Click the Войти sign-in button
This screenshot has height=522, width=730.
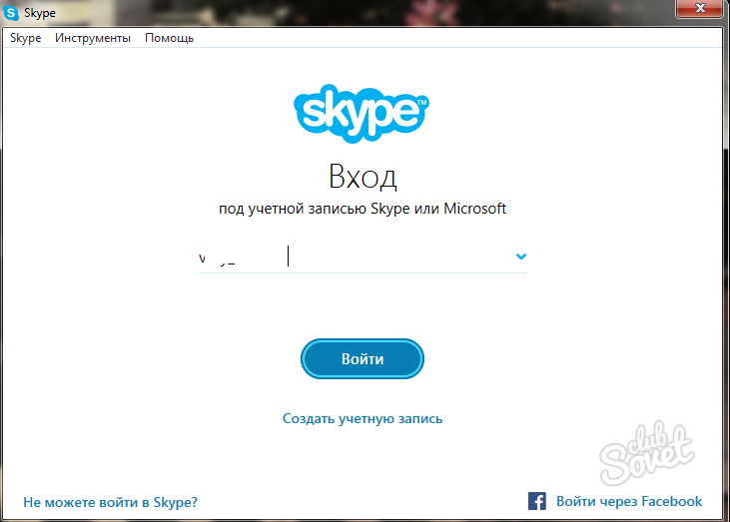pyautogui.click(x=363, y=358)
